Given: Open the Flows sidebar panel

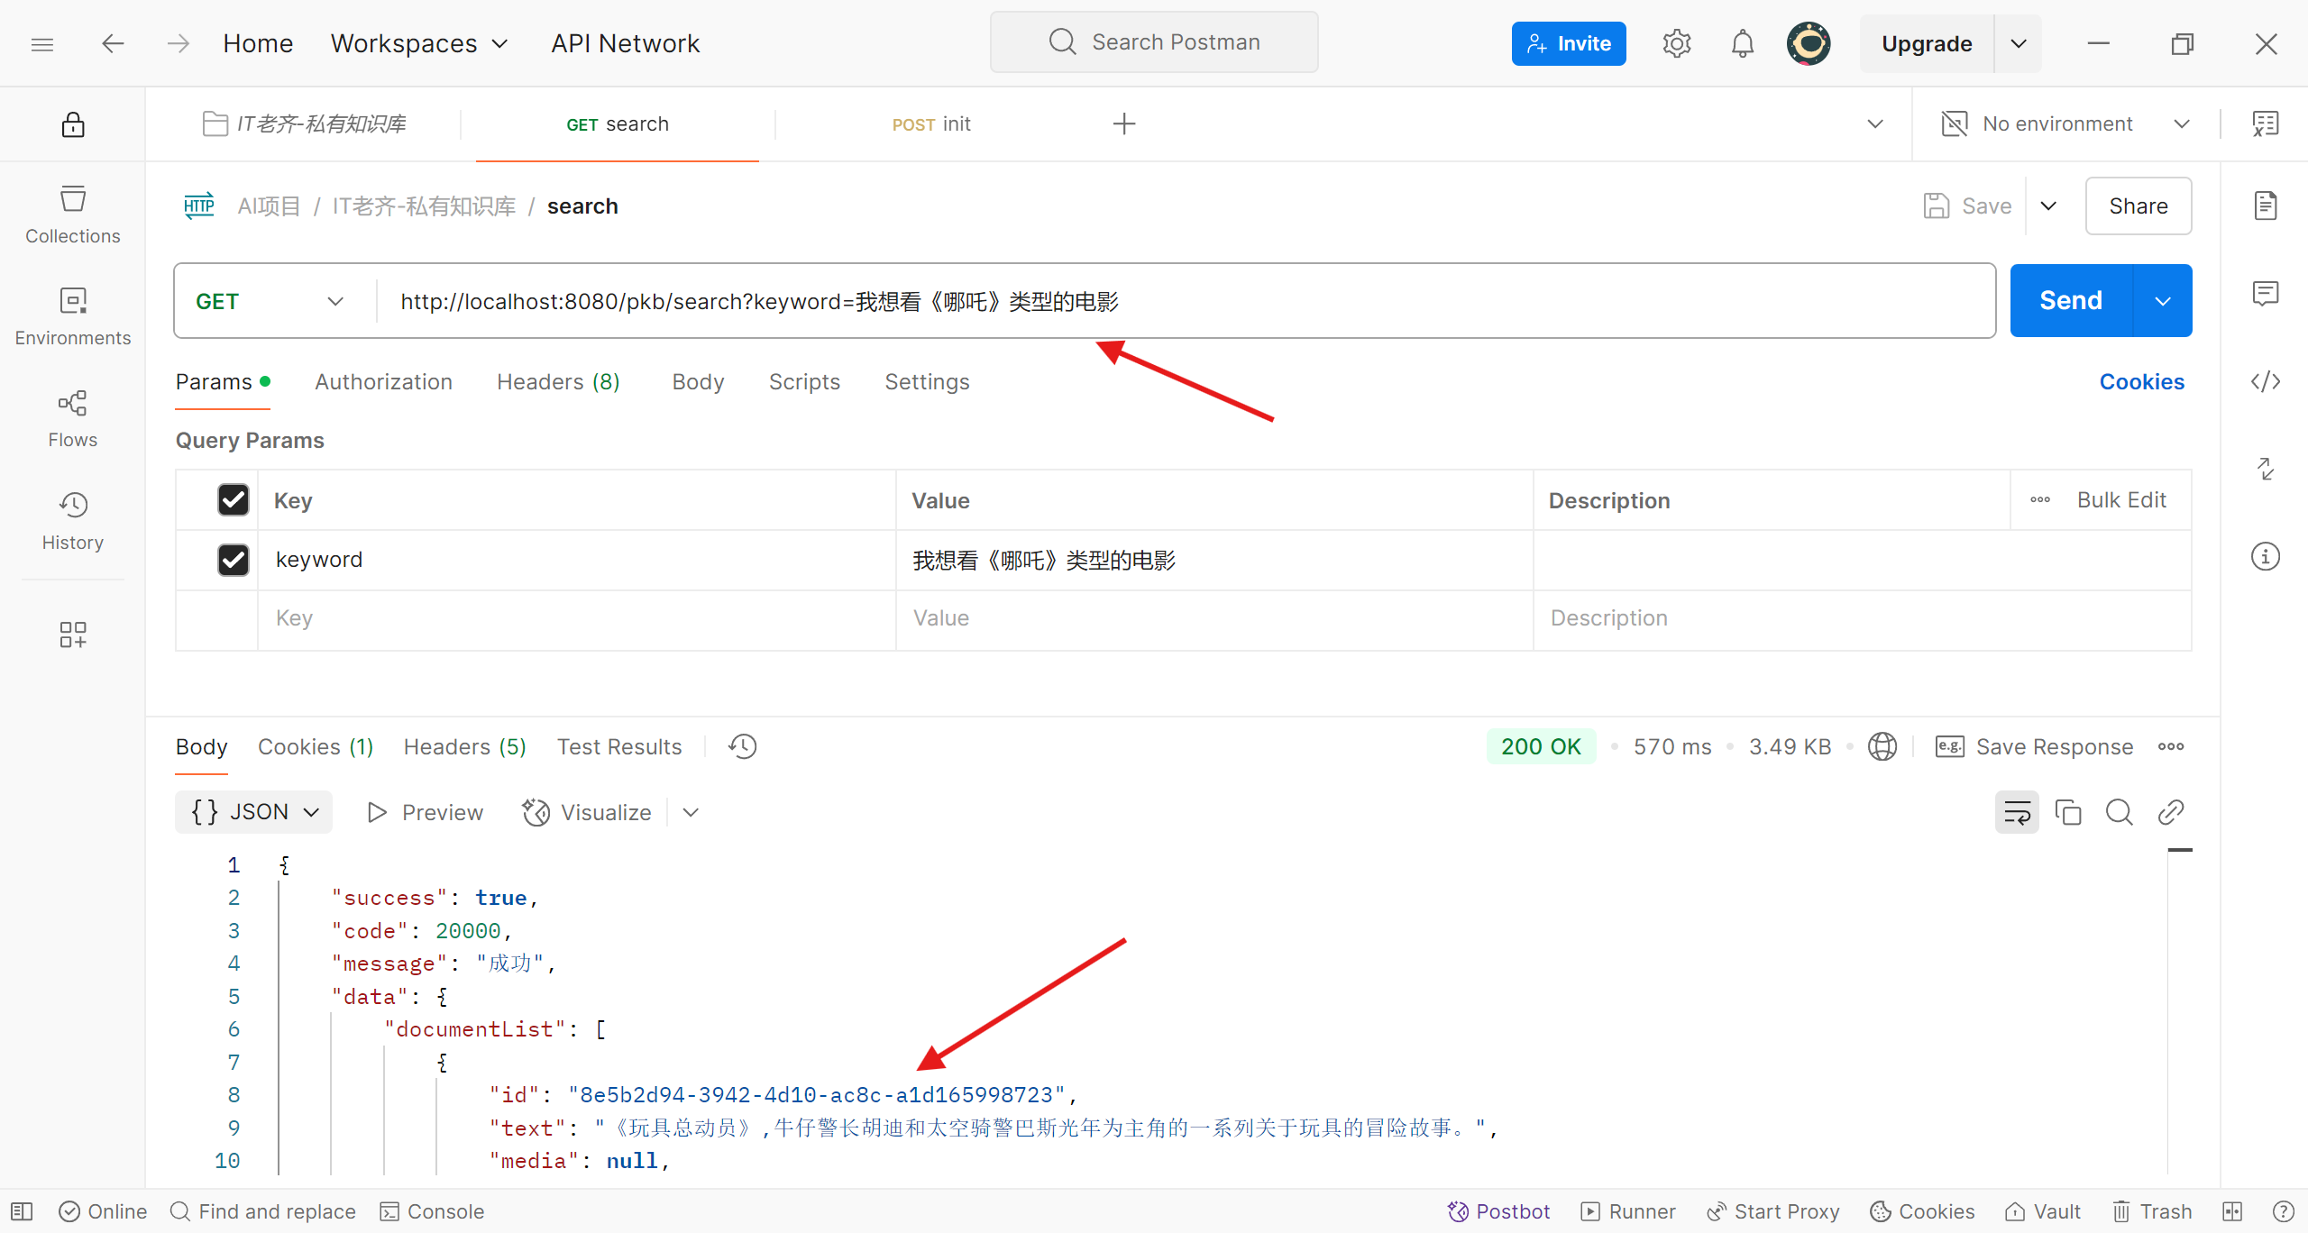Looking at the screenshot, I should [x=72, y=418].
